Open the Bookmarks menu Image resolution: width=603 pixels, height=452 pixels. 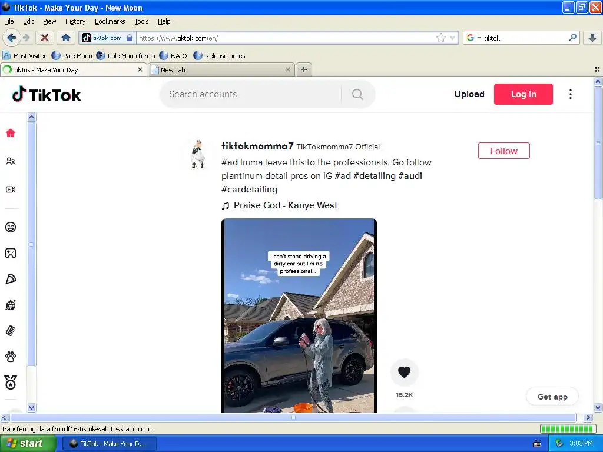(110, 21)
